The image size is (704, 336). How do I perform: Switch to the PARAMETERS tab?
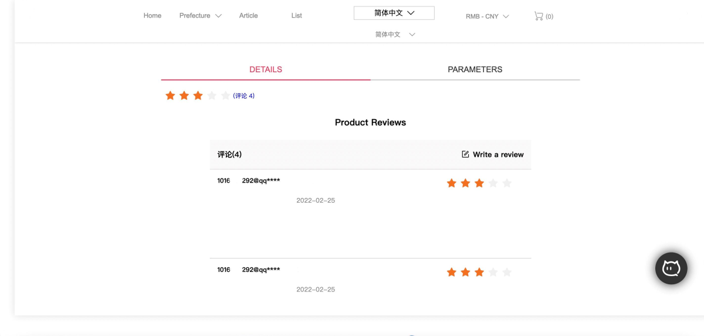[x=475, y=69]
